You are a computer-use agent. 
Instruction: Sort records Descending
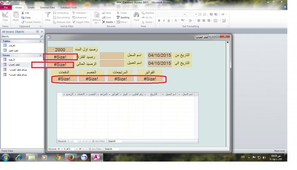(61, 18)
